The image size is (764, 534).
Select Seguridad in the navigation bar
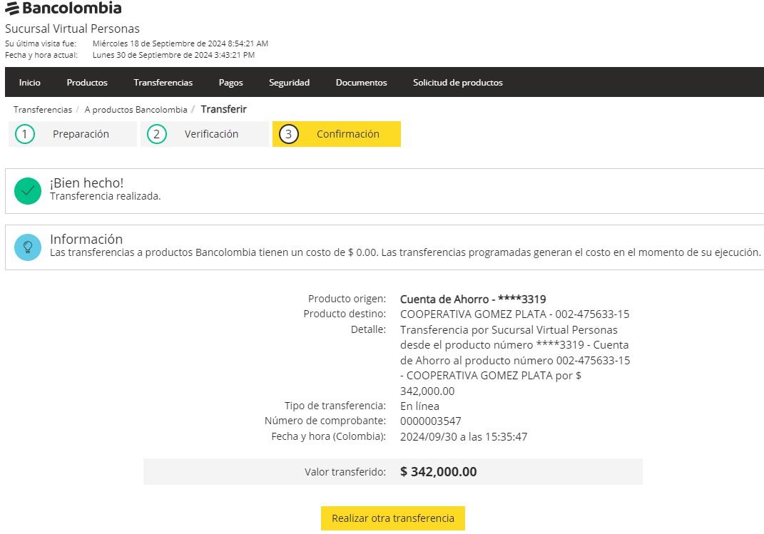tap(289, 83)
